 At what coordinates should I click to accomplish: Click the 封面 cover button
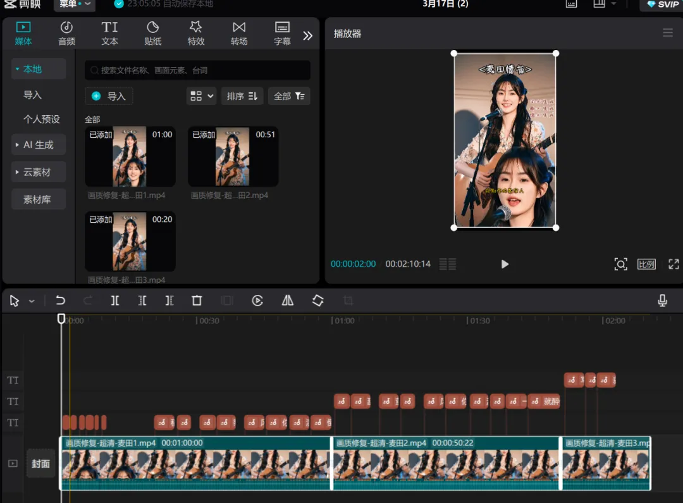(40, 464)
